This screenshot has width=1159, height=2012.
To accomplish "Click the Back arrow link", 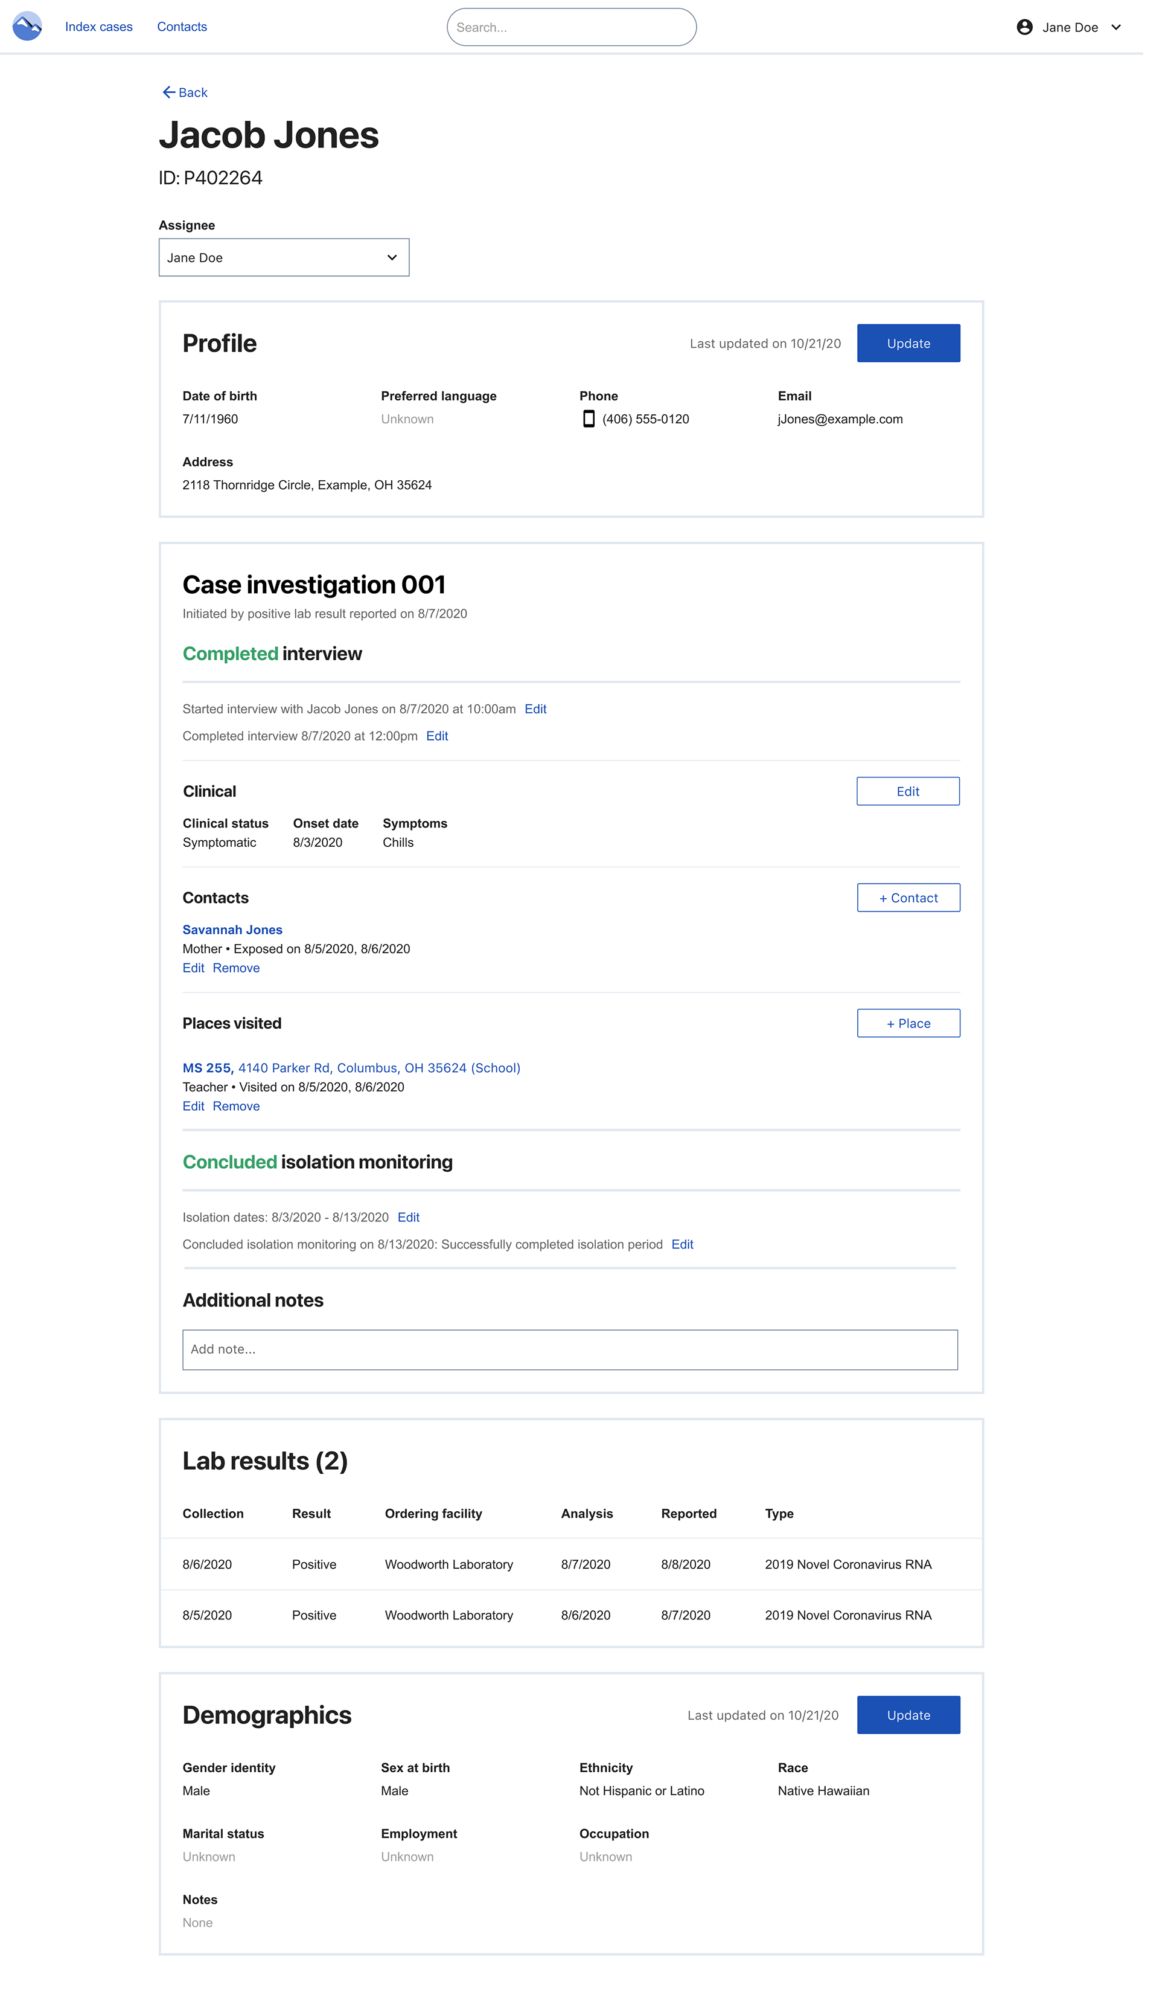I will tap(185, 92).
